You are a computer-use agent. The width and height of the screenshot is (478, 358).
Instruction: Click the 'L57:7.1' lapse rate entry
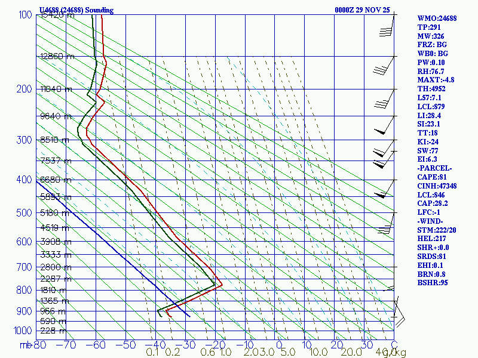pos(429,98)
